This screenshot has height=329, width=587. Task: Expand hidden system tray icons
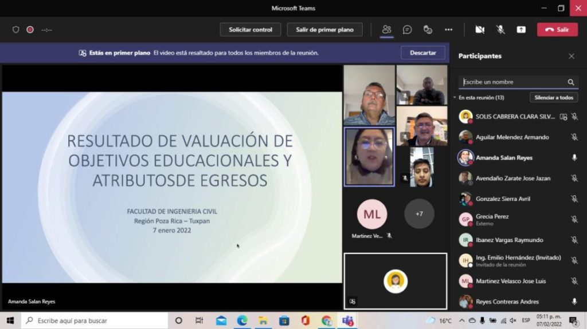(x=461, y=320)
